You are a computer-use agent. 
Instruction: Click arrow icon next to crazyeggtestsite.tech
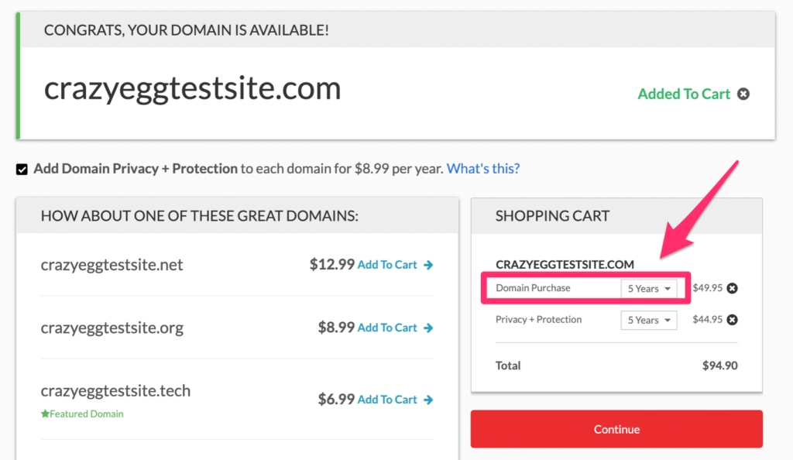click(x=428, y=400)
